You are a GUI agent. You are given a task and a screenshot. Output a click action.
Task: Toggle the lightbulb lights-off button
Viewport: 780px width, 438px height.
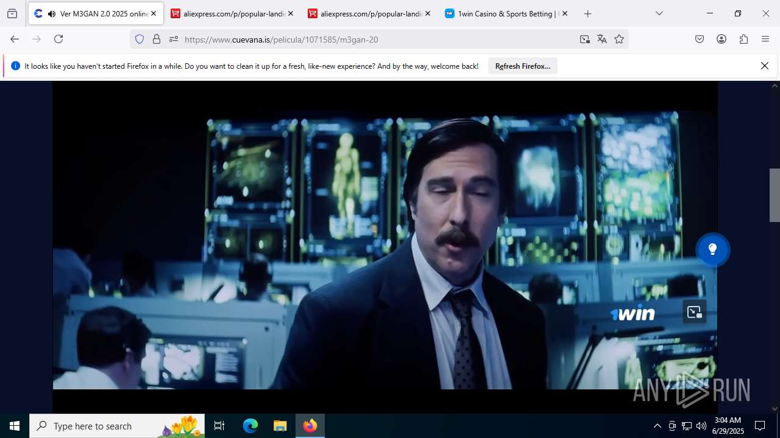click(x=712, y=249)
